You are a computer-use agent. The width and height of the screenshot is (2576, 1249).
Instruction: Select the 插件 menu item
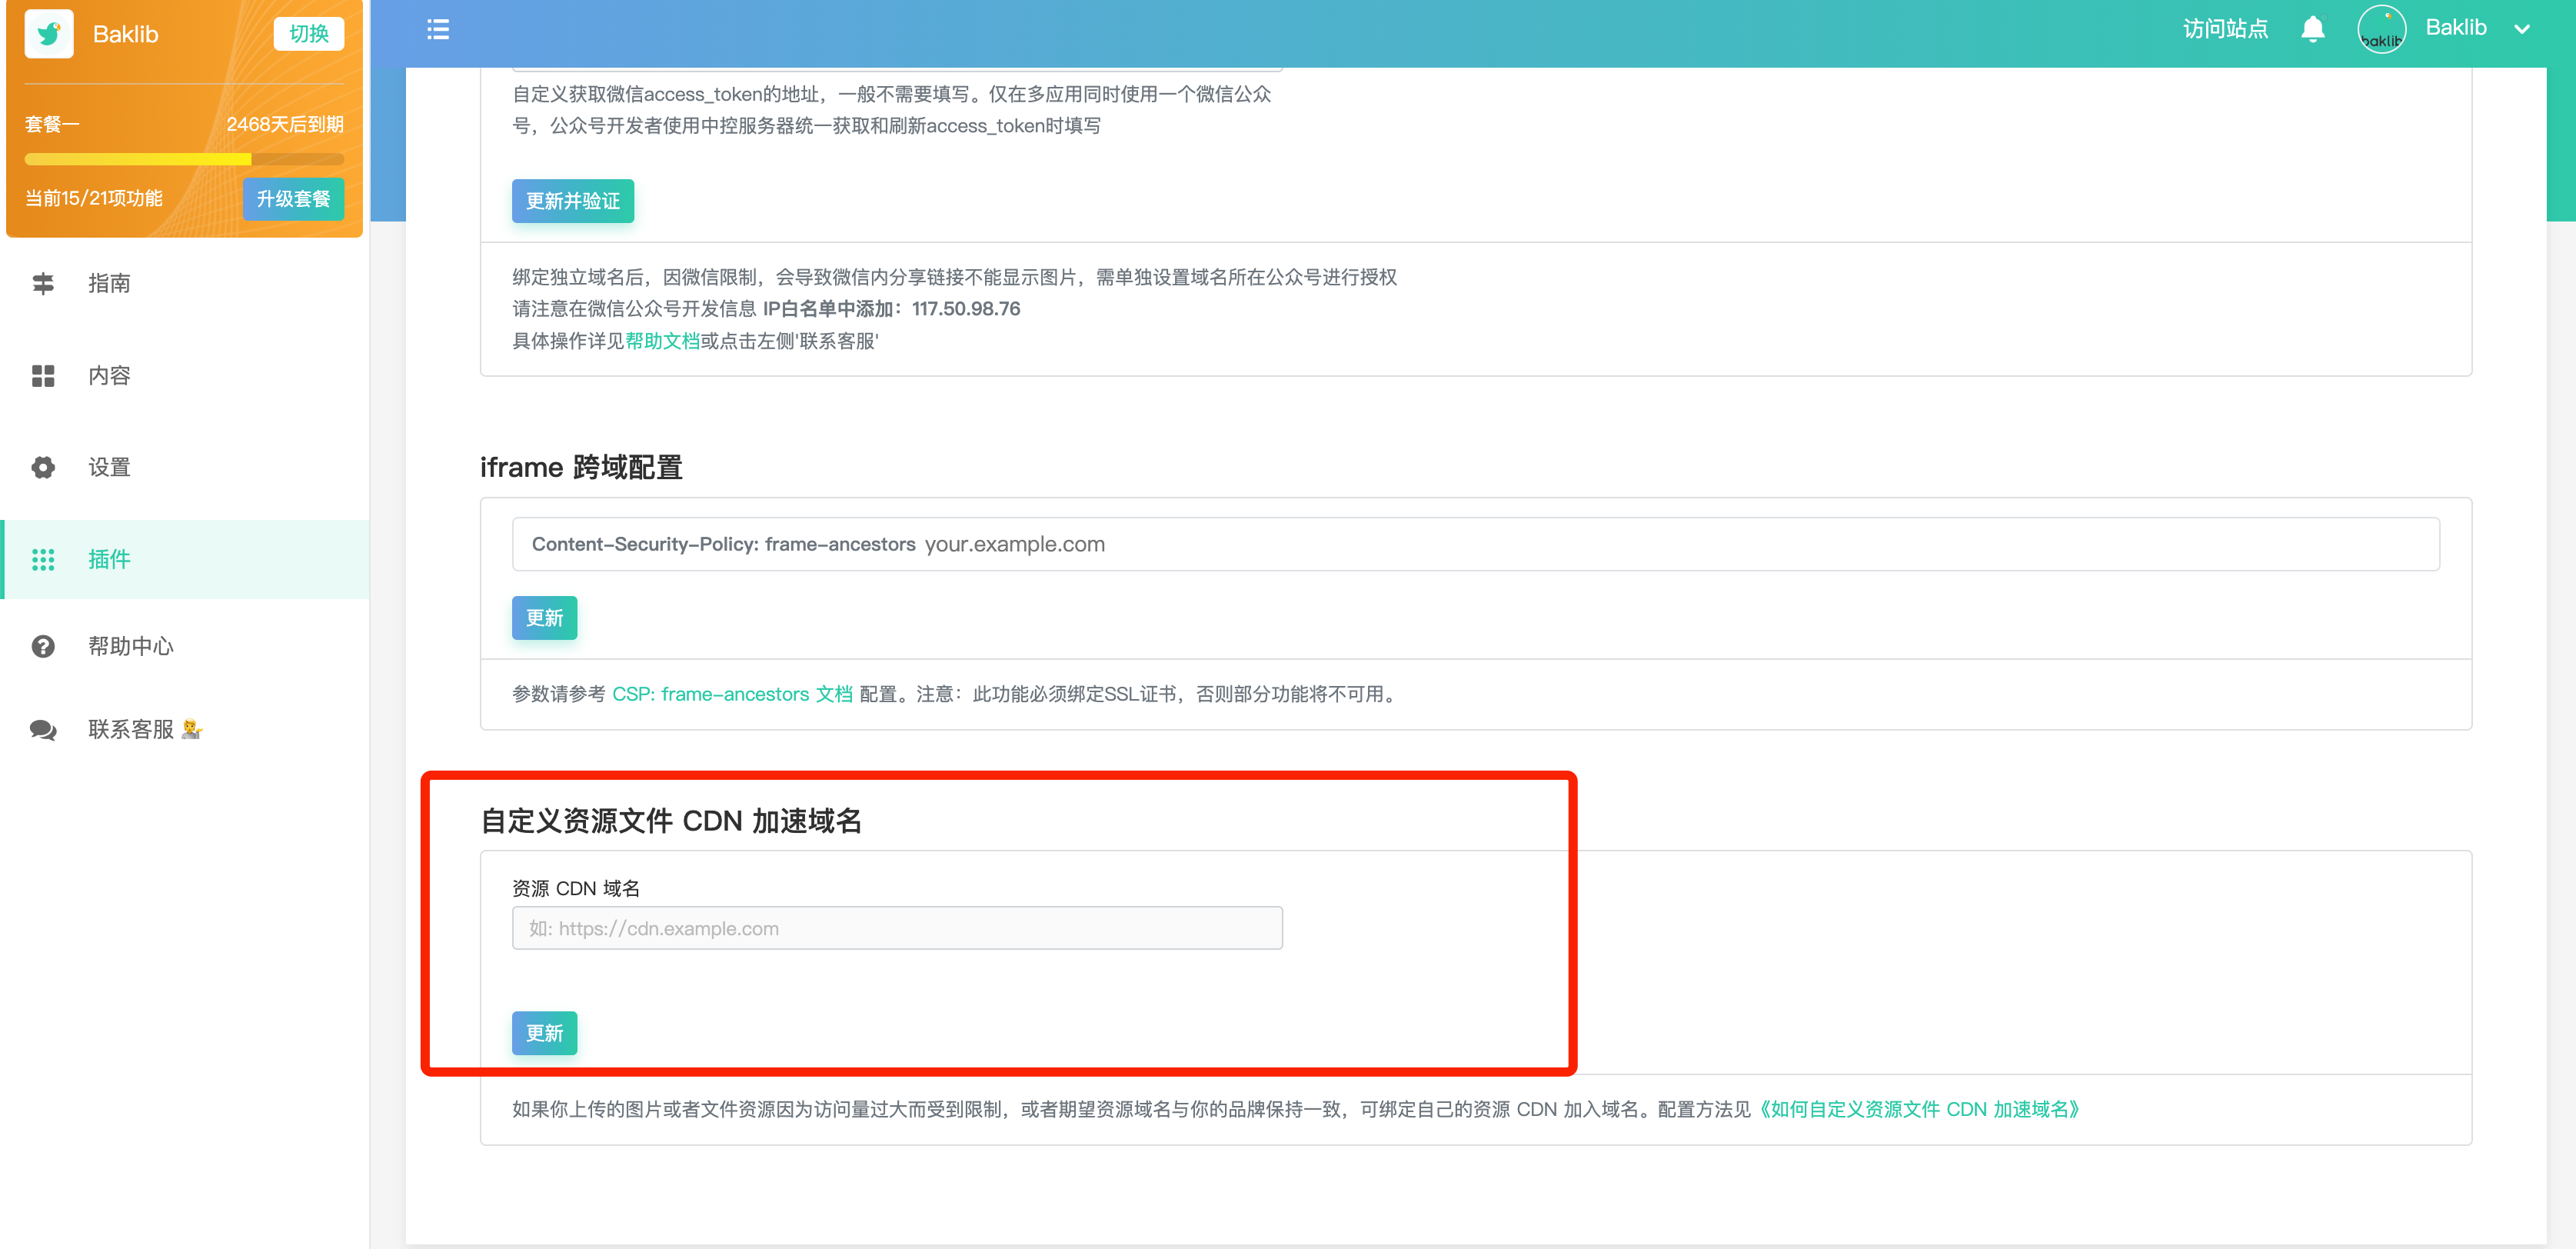(185, 559)
